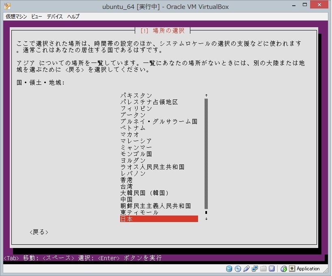The width and height of the screenshot is (332, 276).
Task: Click the scroll down arrow of country list
Action: [206, 219]
